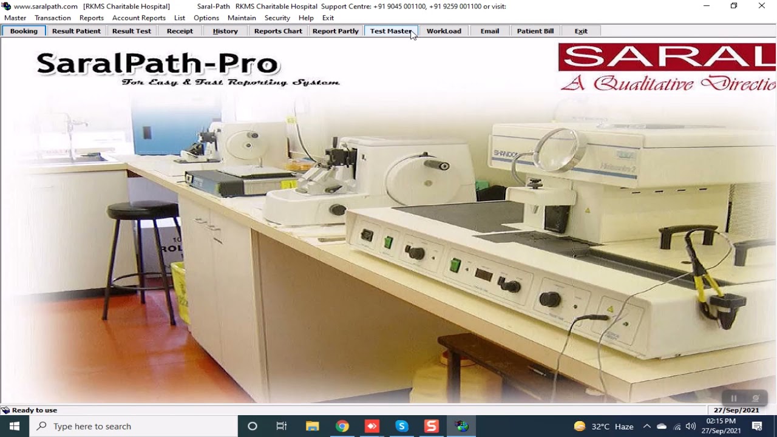Open the taskbar clock showing 02:15 PM
Viewport: 777px width, 437px height.
click(x=721, y=426)
